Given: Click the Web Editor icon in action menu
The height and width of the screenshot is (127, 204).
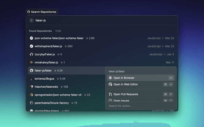Looking at the screenshot, I should point(110,84).
